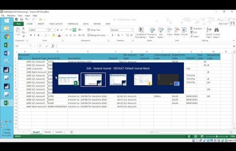This screenshot has height=151, width=236.
Task: Toggle Wrap Text
Action: point(94,30)
